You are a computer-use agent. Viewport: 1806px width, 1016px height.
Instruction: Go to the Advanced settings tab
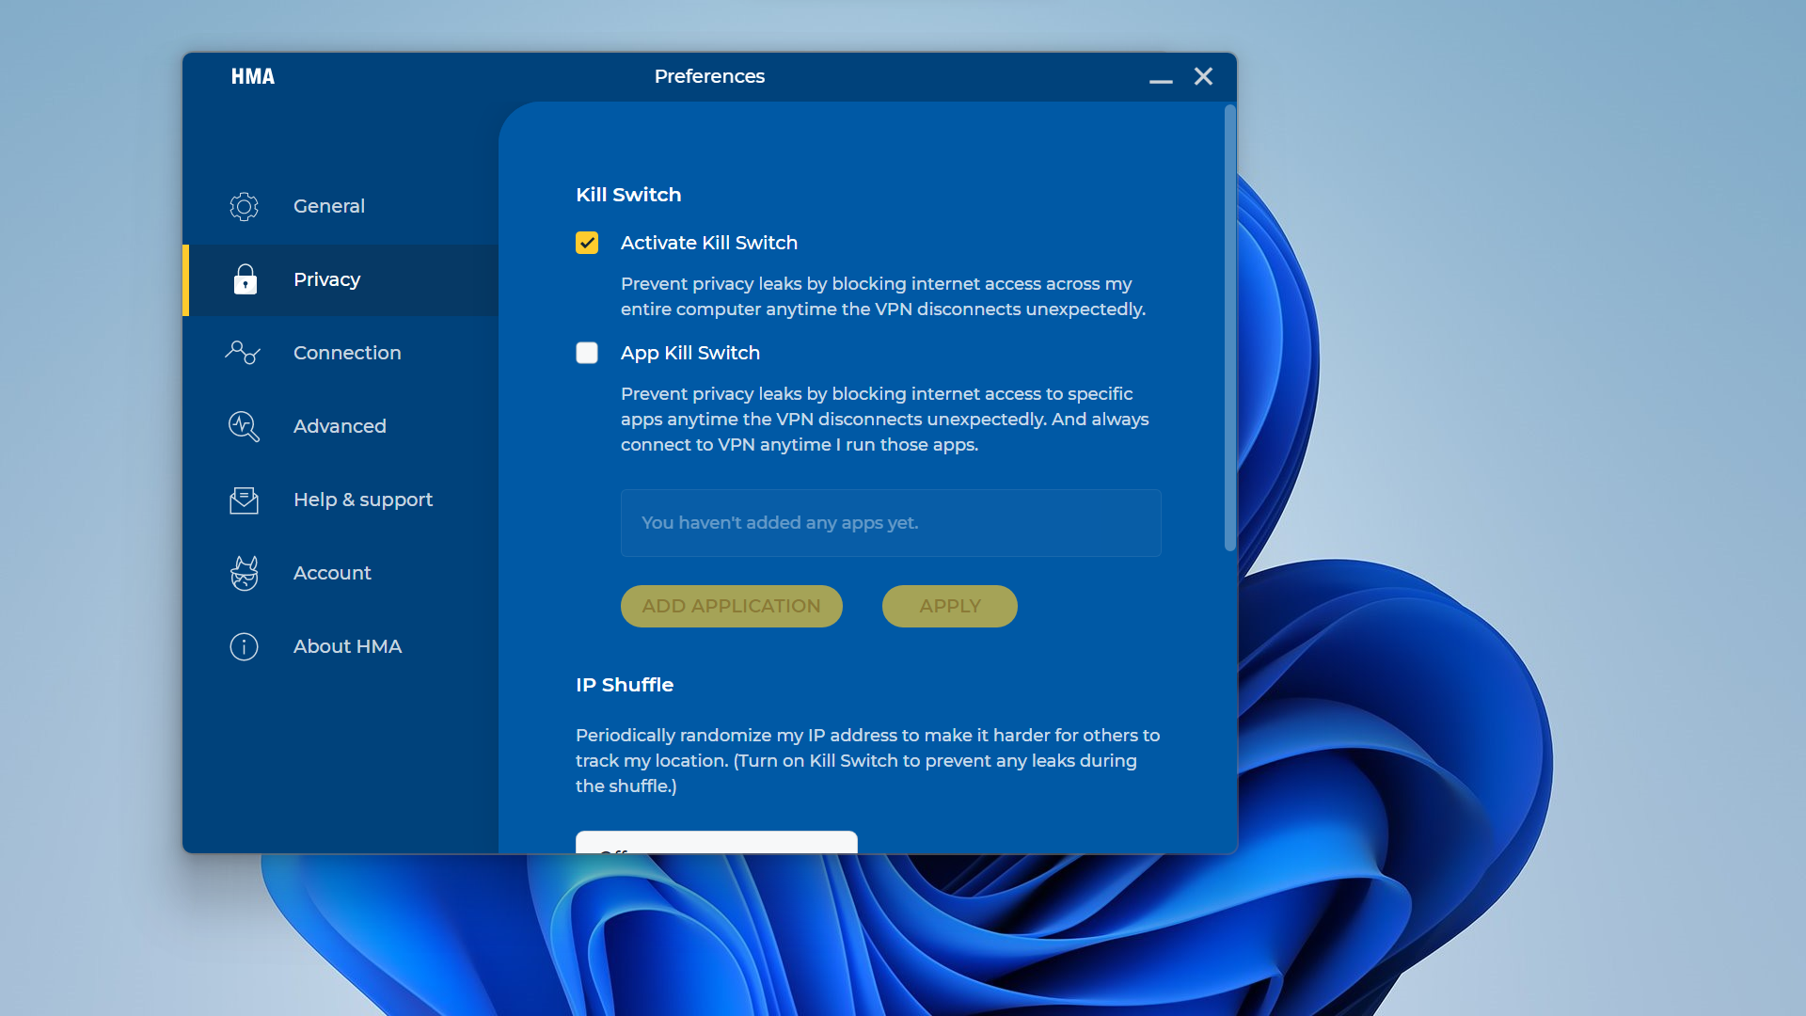tap(340, 426)
